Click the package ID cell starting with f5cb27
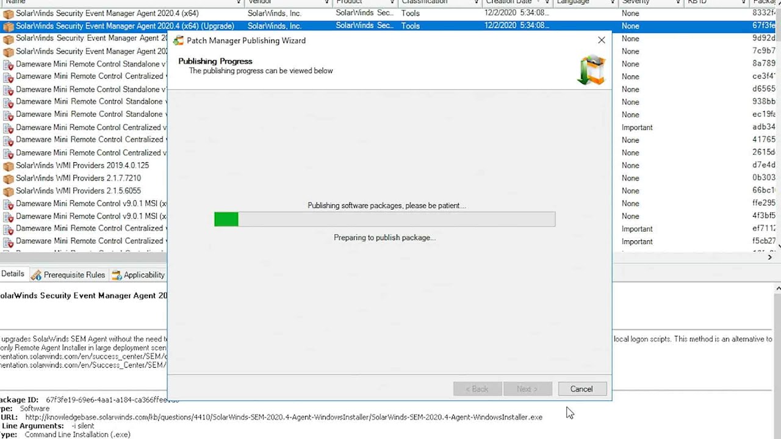This screenshot has width=781, height=439. (x=765, y=241)
